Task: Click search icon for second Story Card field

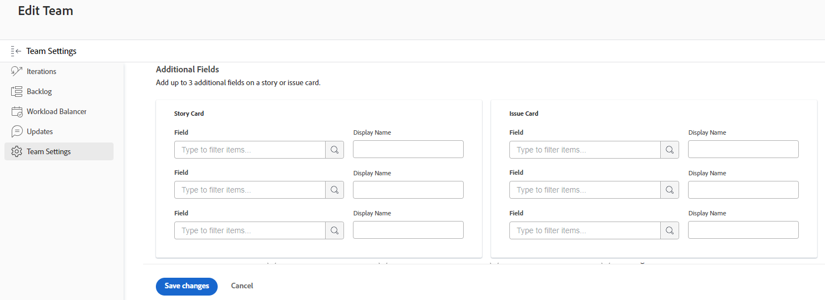Action: point(335,190)
